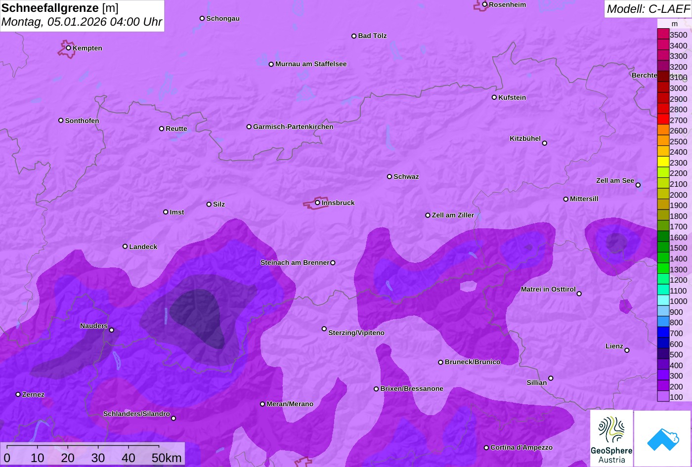Viewport: 692px width, 467px height.
Task: Click the Garmisch-Partenkirchen marker dot
Action: (249, 127)
